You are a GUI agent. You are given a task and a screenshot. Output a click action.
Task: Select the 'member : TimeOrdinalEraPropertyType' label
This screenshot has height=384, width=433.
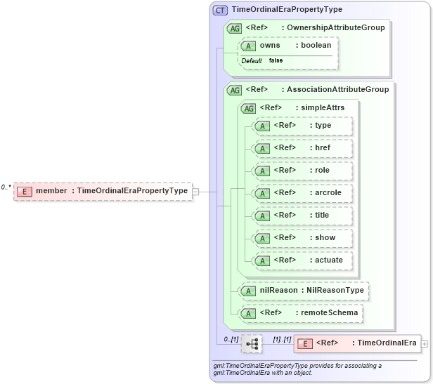[x=112, y=191]
